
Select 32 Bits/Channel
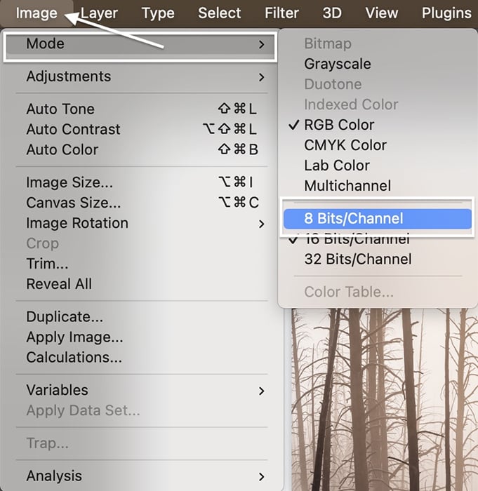click(x=378, y=260)
